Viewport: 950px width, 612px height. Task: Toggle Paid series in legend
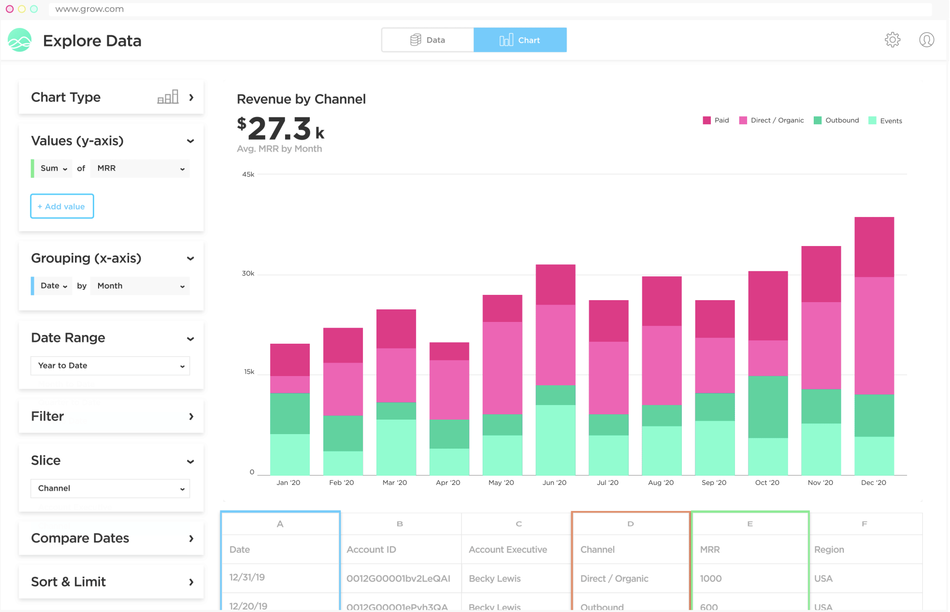click(x=721, y=120)
